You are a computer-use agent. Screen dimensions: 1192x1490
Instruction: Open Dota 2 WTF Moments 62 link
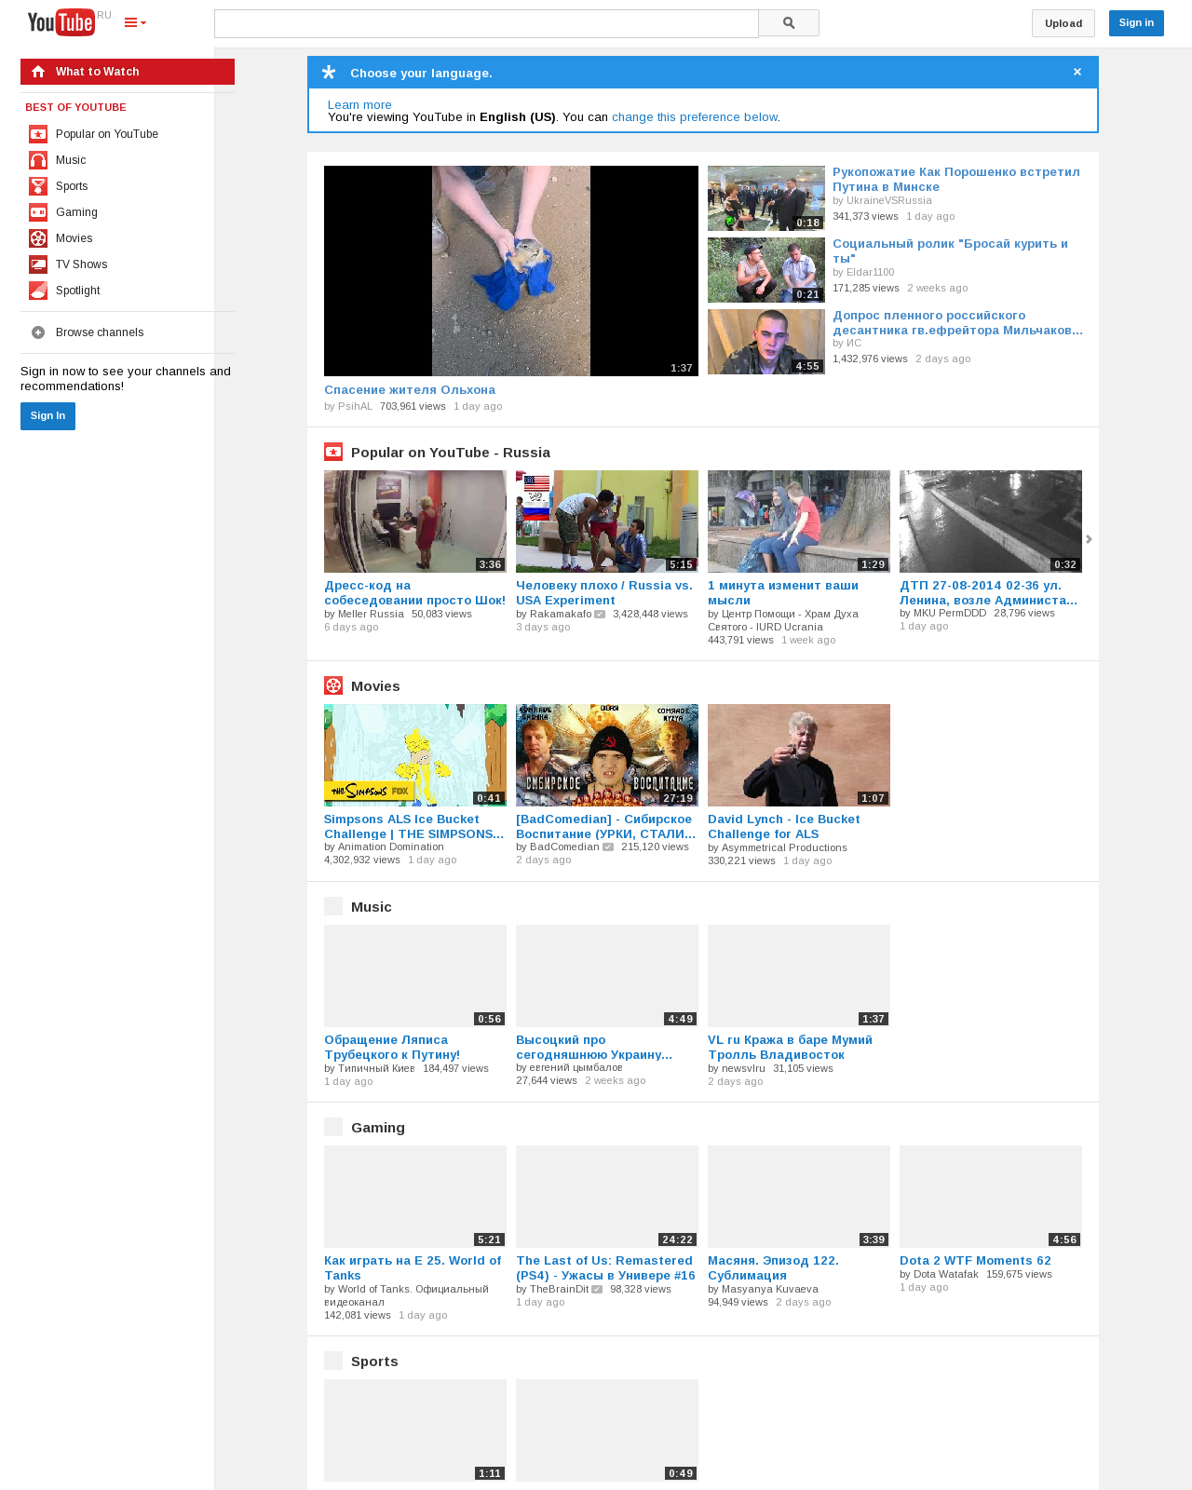tap(975, 1260)
